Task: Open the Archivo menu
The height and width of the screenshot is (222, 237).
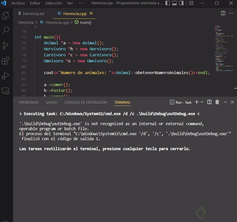Action: 18,3
